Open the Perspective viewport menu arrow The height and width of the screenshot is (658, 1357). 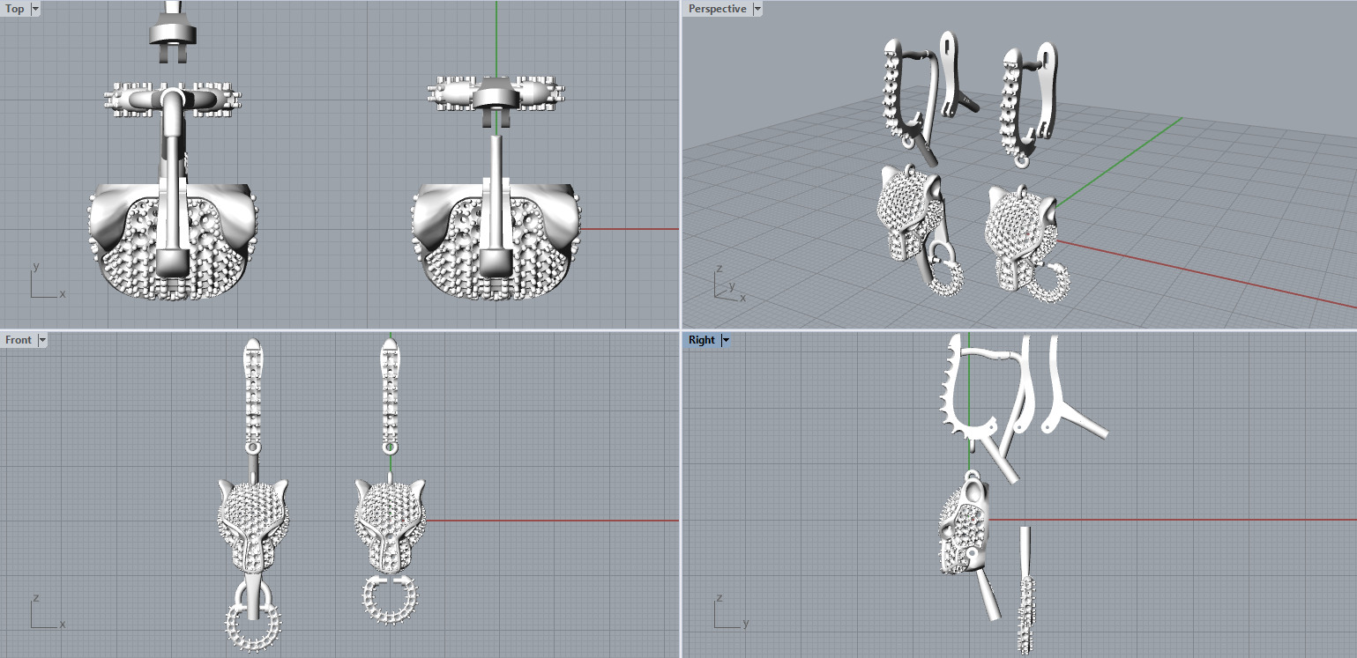(757, 9)
